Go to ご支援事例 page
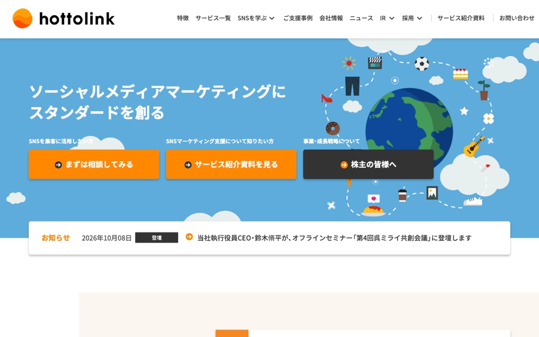 (298, 18)
